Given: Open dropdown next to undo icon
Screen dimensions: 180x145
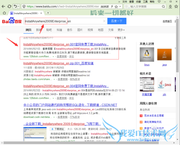Looking at the screenshot, I should click(19, 6).
